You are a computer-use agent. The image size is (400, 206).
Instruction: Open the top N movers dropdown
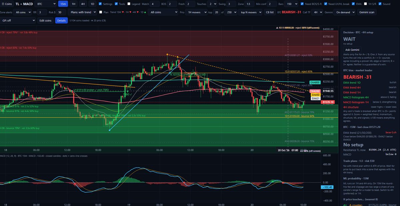(250, 12)
